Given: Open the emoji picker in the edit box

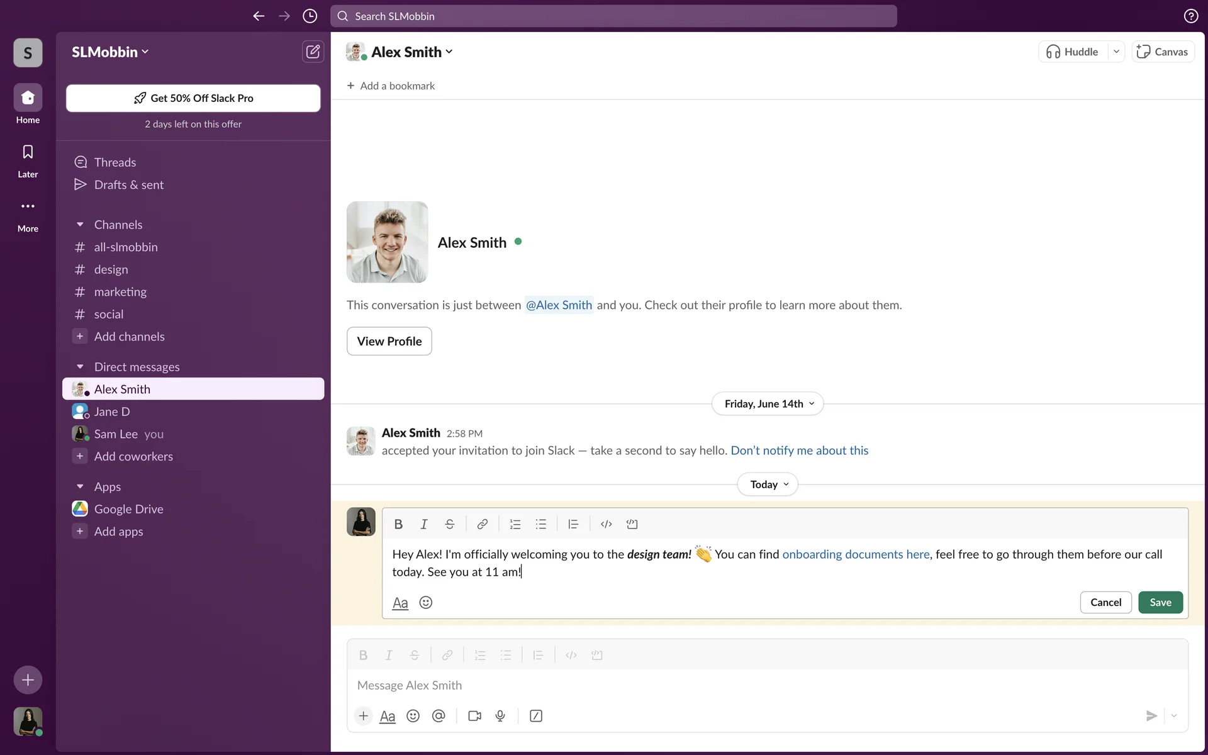Looking at the screenshot, I should pyautogui.click(x=426, y=603).
